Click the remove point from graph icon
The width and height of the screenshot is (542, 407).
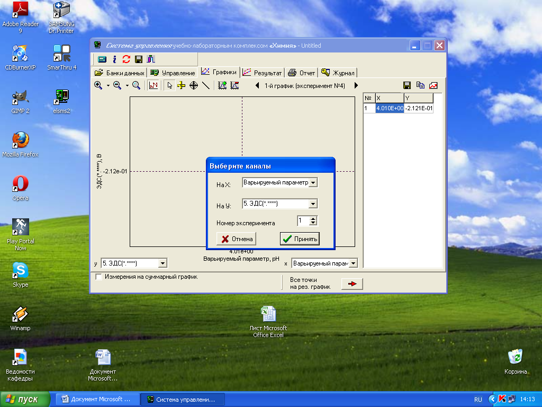234,85
